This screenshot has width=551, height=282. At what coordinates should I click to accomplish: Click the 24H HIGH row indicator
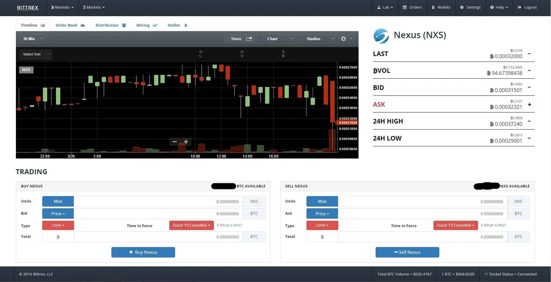(529, 121)
